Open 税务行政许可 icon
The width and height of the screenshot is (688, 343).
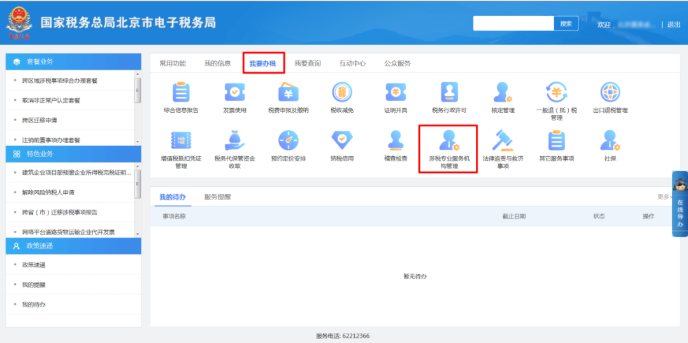(x=449, y=92)
